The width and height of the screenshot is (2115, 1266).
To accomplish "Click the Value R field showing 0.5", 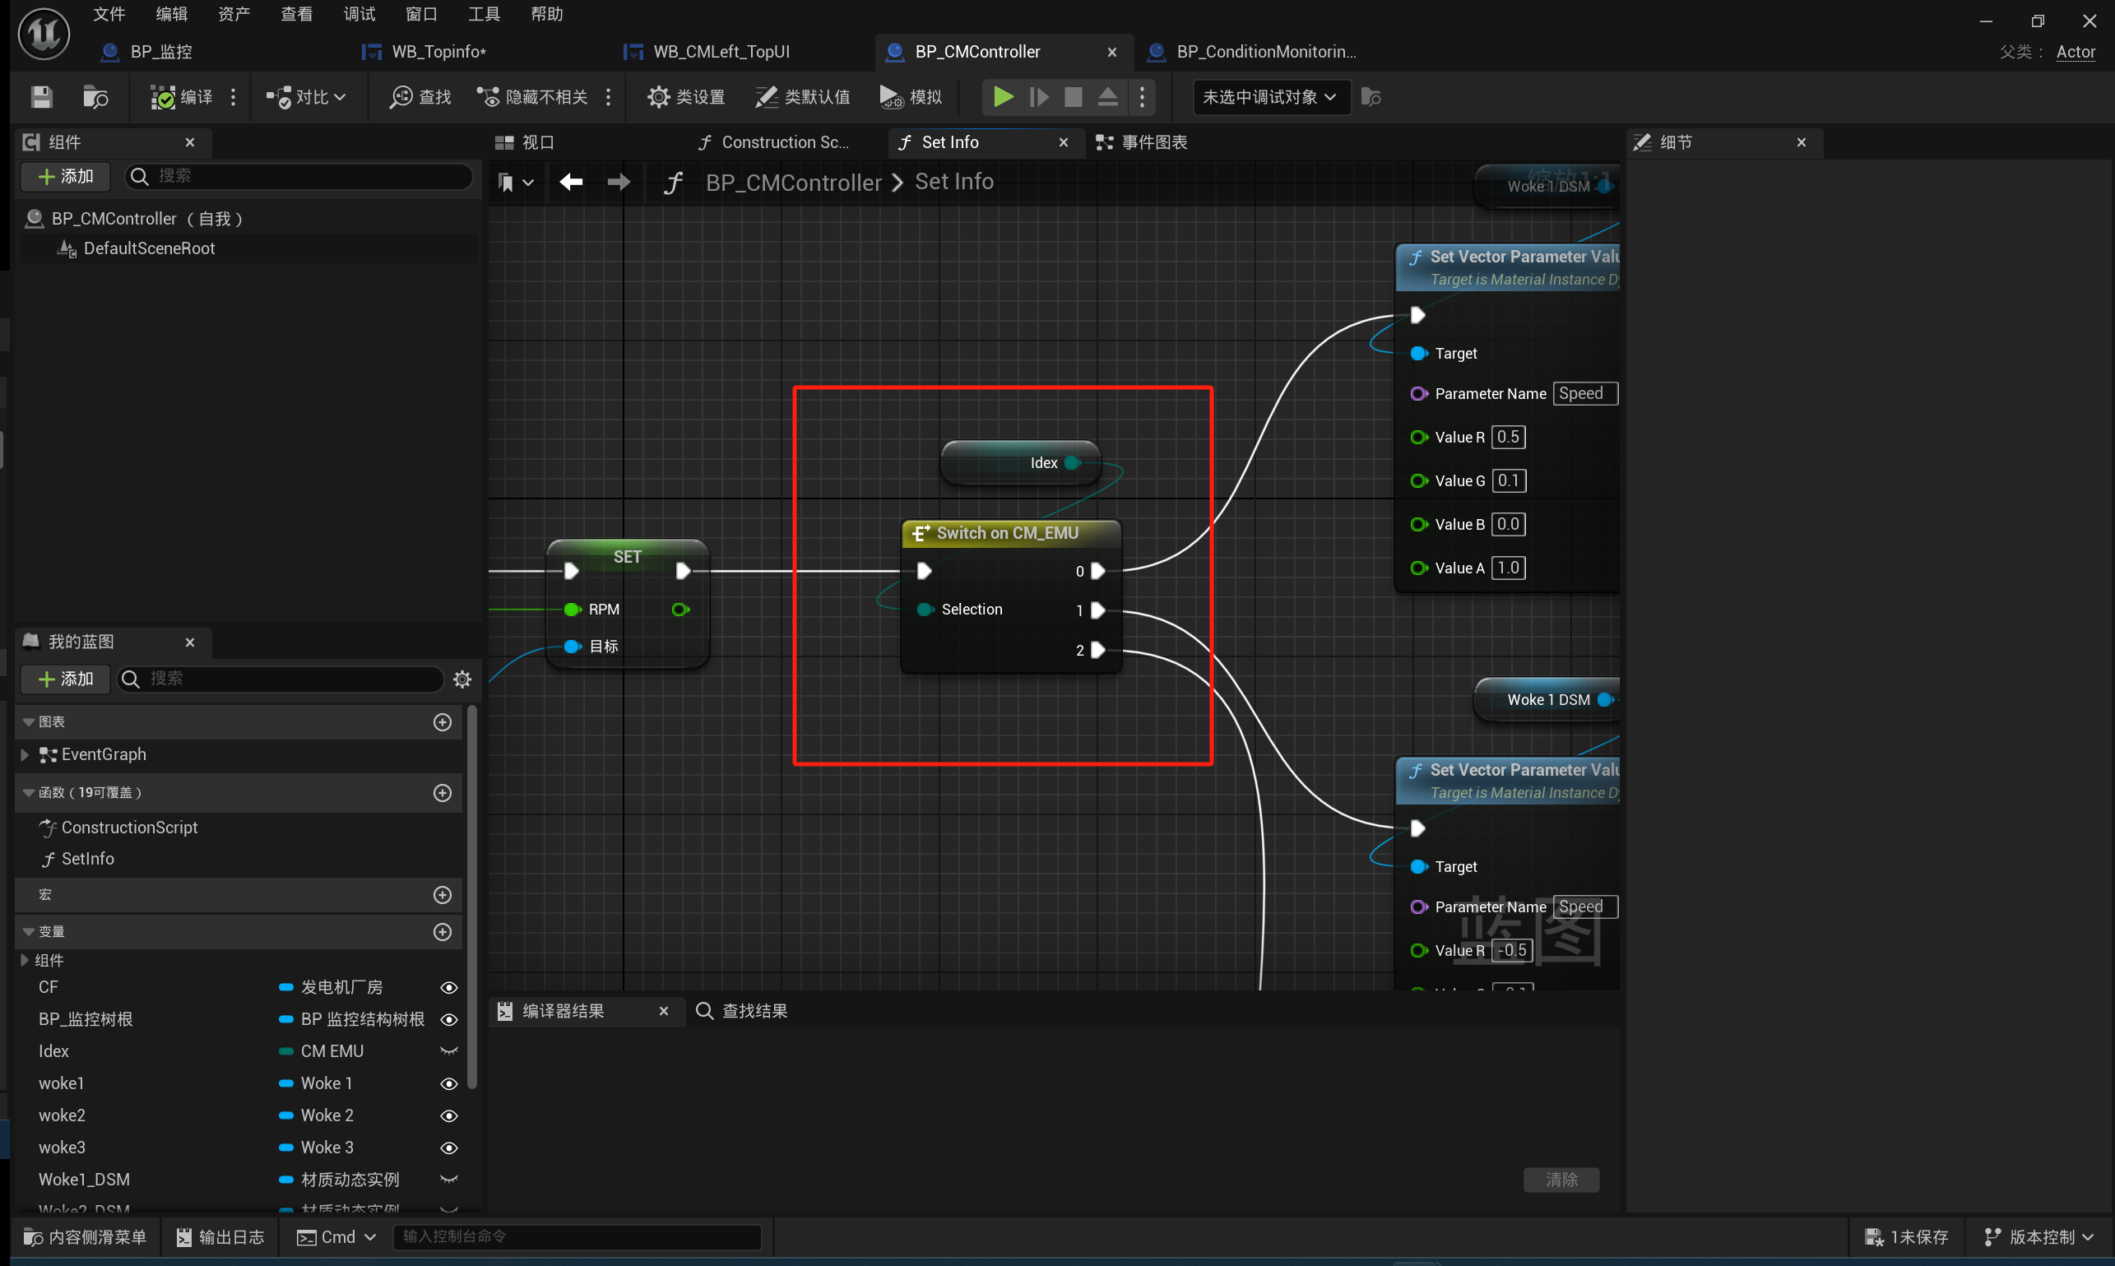I will [1508, 437].
